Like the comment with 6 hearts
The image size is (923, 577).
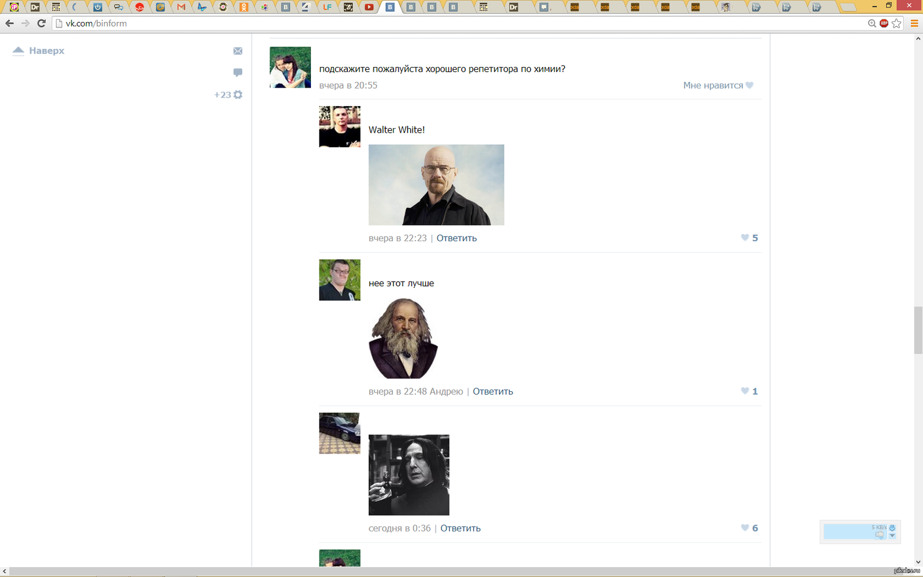pyautogui.click(x=745, y=528)
